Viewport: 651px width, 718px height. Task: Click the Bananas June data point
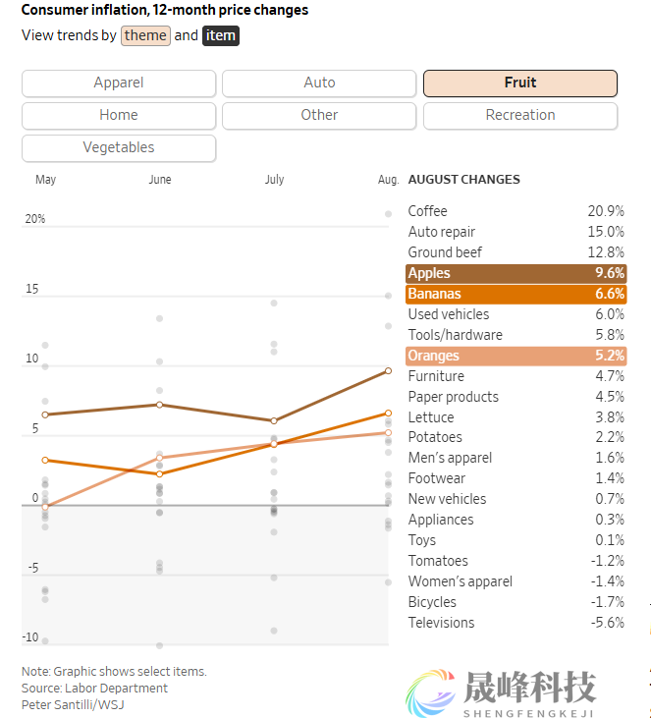pyautogui.click(x=159, y=473)
